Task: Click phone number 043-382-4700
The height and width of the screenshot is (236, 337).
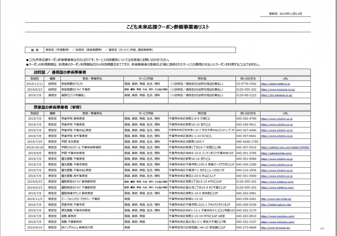Action: [246, 119]
